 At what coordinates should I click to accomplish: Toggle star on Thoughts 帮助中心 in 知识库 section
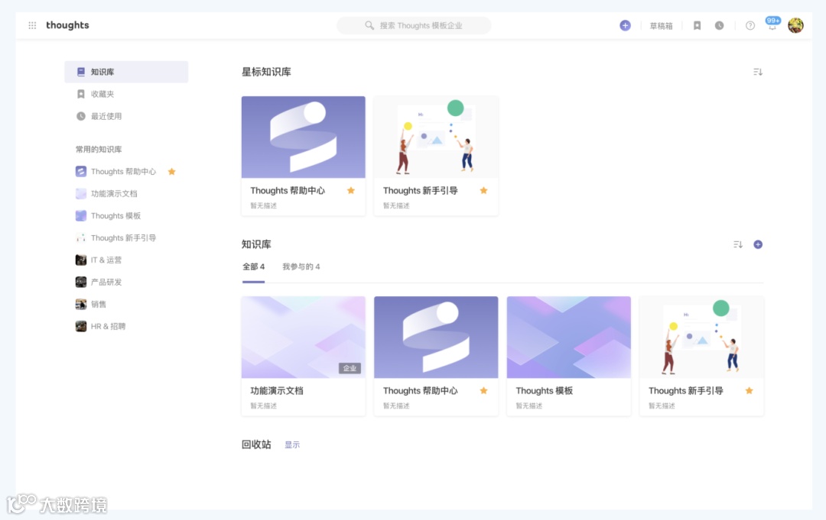[x=483, y=391]
